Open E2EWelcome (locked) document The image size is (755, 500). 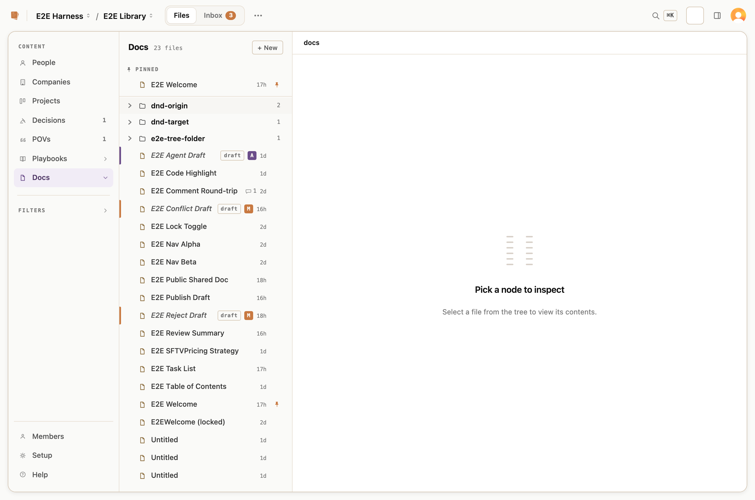[x=205, y=422]
